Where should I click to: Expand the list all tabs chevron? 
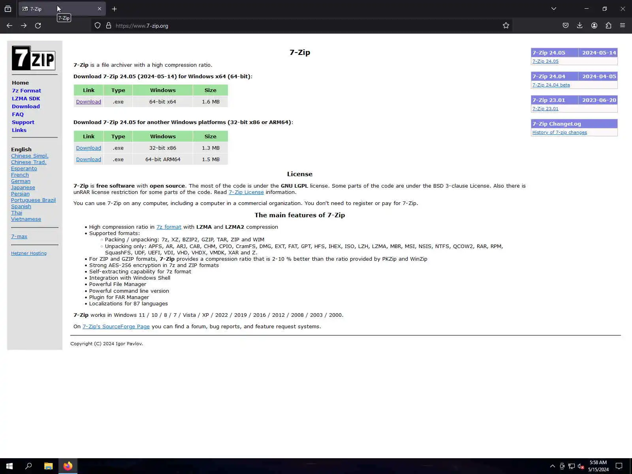554,9
